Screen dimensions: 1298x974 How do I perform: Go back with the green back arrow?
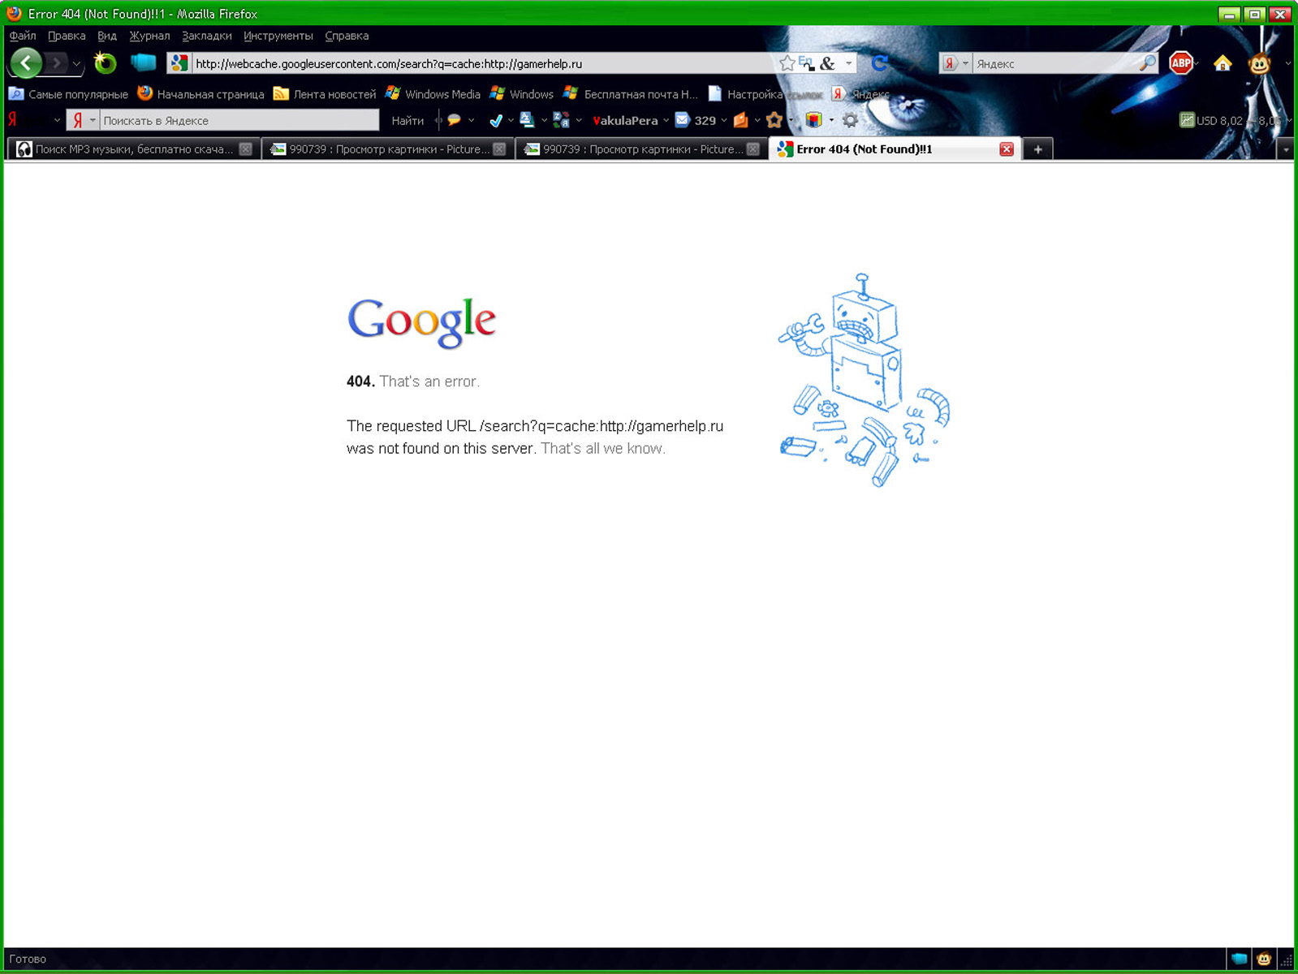pos(26,63)
